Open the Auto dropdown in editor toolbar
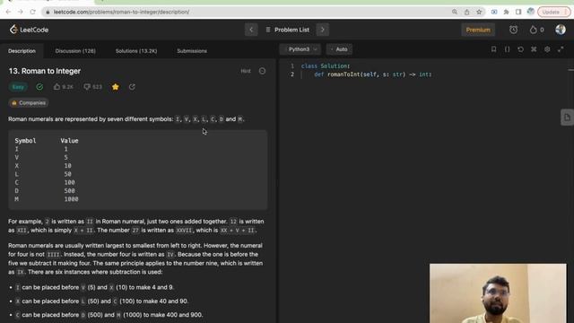 coord(339,49)
